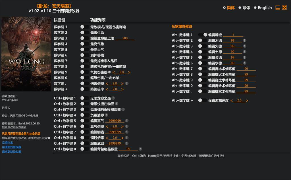The height and width of the screenshot is (180, 291).
Task: Click info icon next to 编辑金德
Action: 245,58
